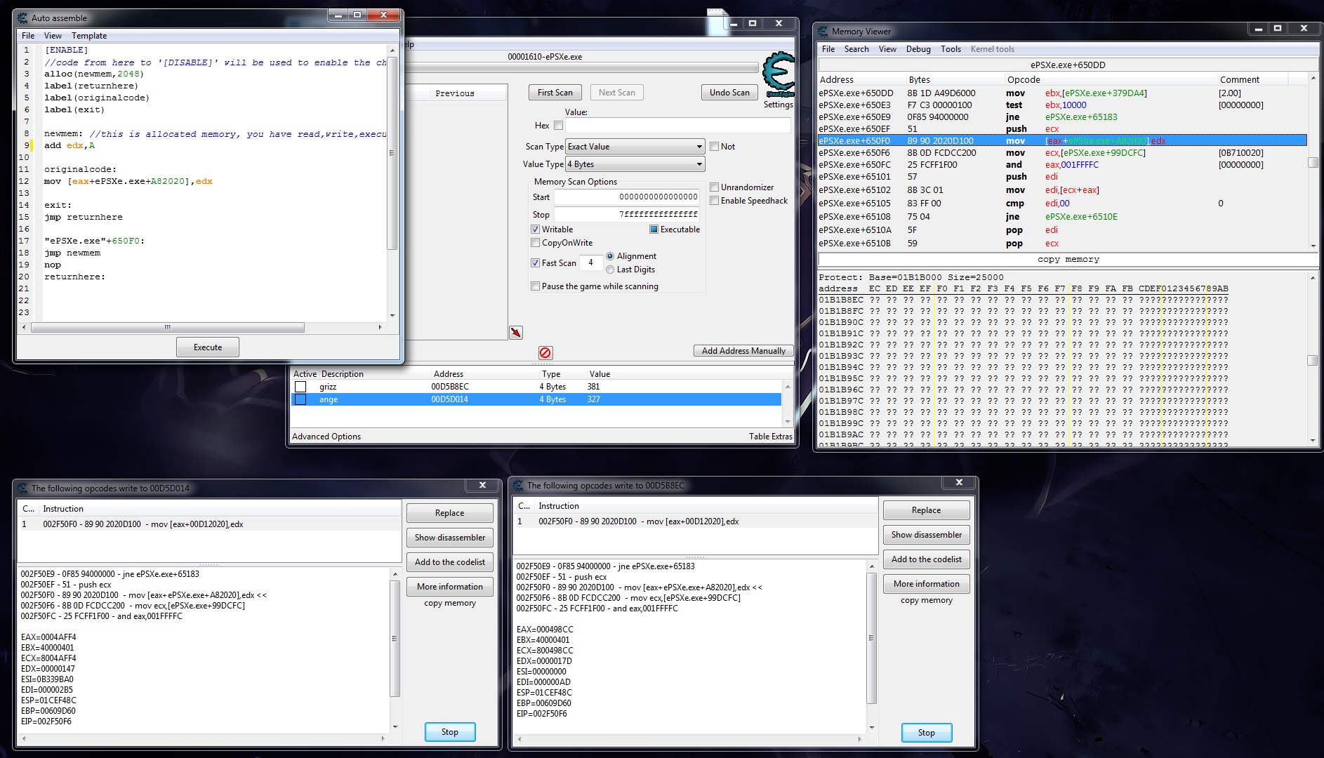Viewport: 1324px width, 758px height.
Task: Click Add to the codelist in 00D5D014 window
Action: [450, 562]
